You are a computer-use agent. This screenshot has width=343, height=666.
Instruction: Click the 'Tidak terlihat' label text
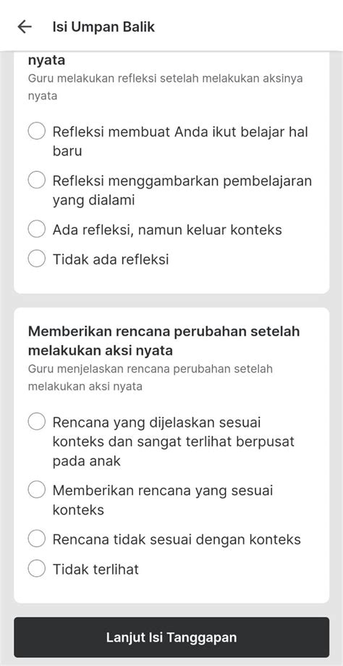[96, 569]
